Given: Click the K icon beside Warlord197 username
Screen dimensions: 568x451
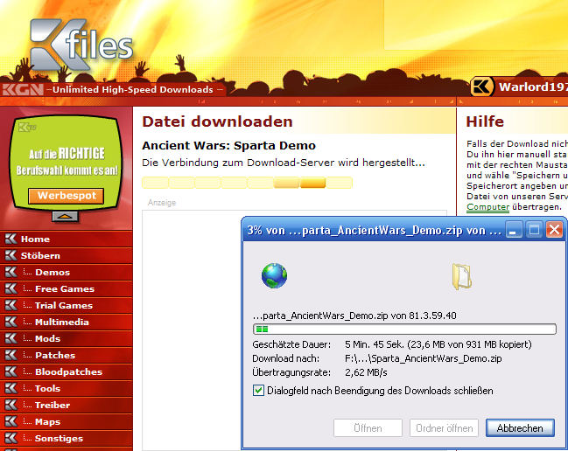Looking at the screenshot, I should 481,87.
